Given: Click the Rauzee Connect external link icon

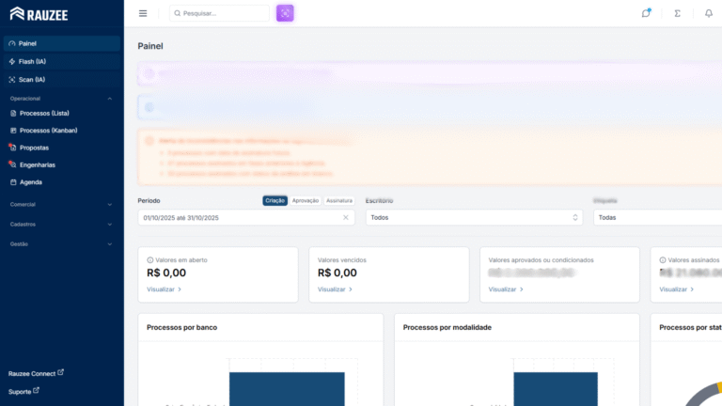Looking at the screenshot, I should pyautogui.click(x=61, y=372).
